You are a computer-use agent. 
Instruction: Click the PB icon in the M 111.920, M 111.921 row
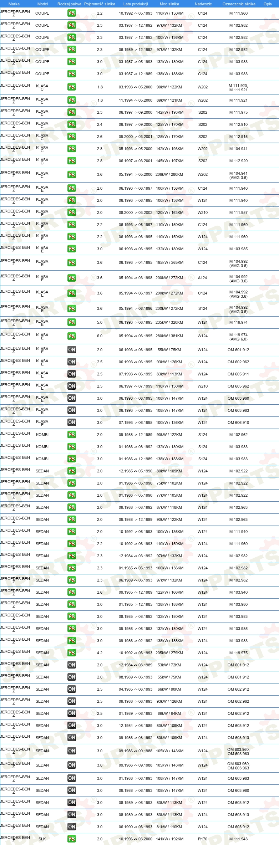72,87
